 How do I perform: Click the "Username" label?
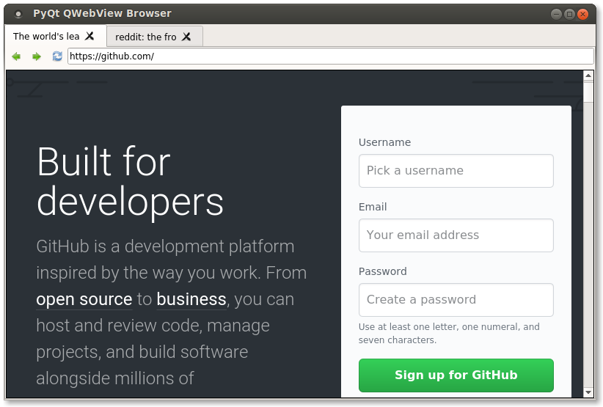point(384,142)
